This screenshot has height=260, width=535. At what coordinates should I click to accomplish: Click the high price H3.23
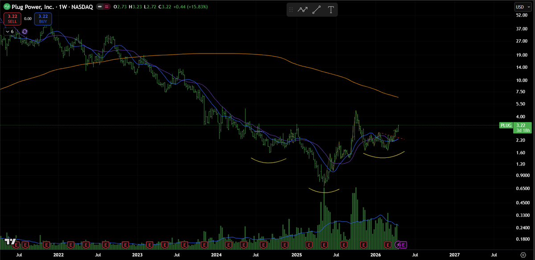pyautogui.click(x=136, y=7)
